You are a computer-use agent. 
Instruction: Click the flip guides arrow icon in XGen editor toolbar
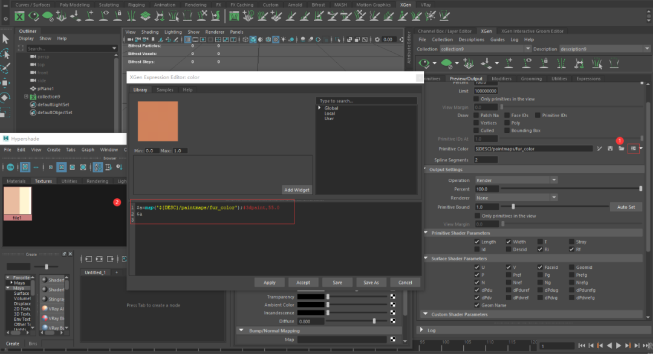[x=579, y=63]
